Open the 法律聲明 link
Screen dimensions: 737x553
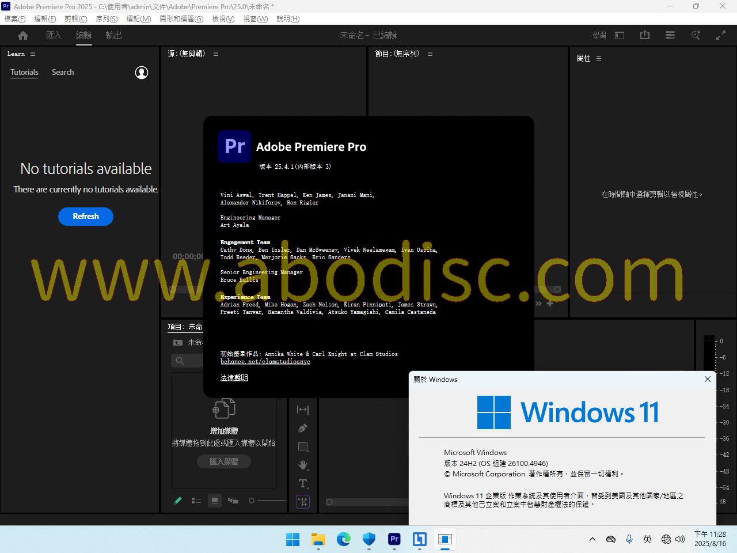point(234,378)
